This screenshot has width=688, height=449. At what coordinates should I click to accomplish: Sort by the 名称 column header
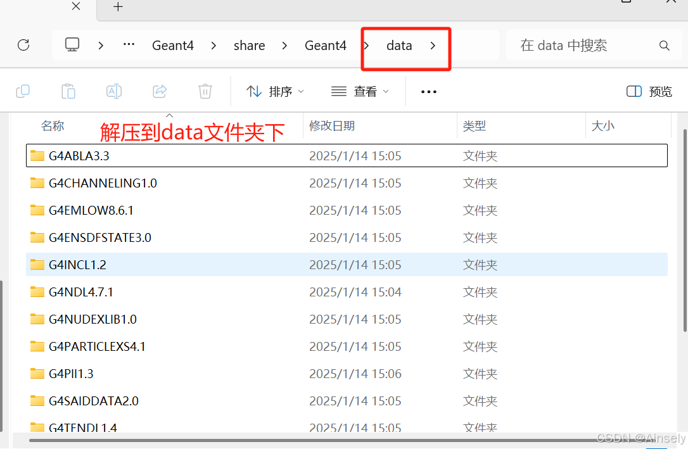pos(53,126)
